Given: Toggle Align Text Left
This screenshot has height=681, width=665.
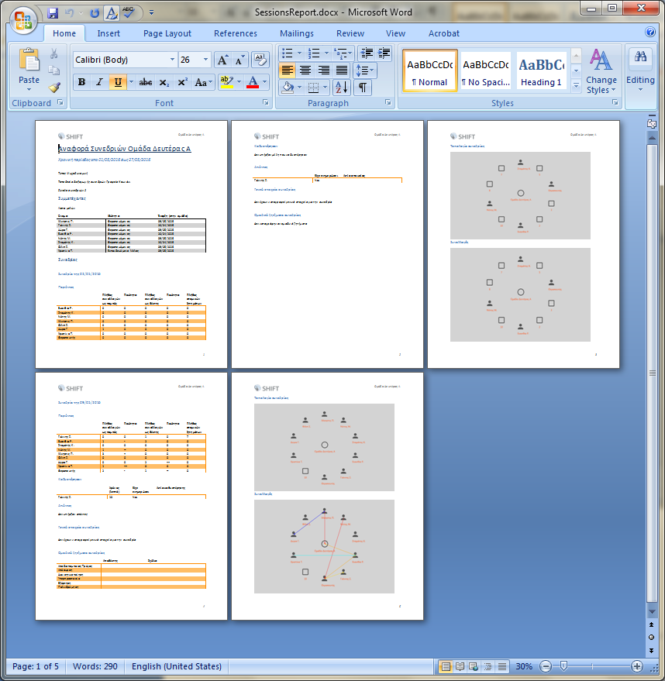Looking at the screenshot, I should tap(288, 70).
